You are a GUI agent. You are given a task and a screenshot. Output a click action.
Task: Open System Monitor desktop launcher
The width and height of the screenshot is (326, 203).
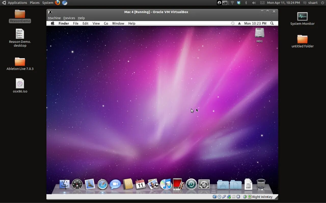coord(302,19)
